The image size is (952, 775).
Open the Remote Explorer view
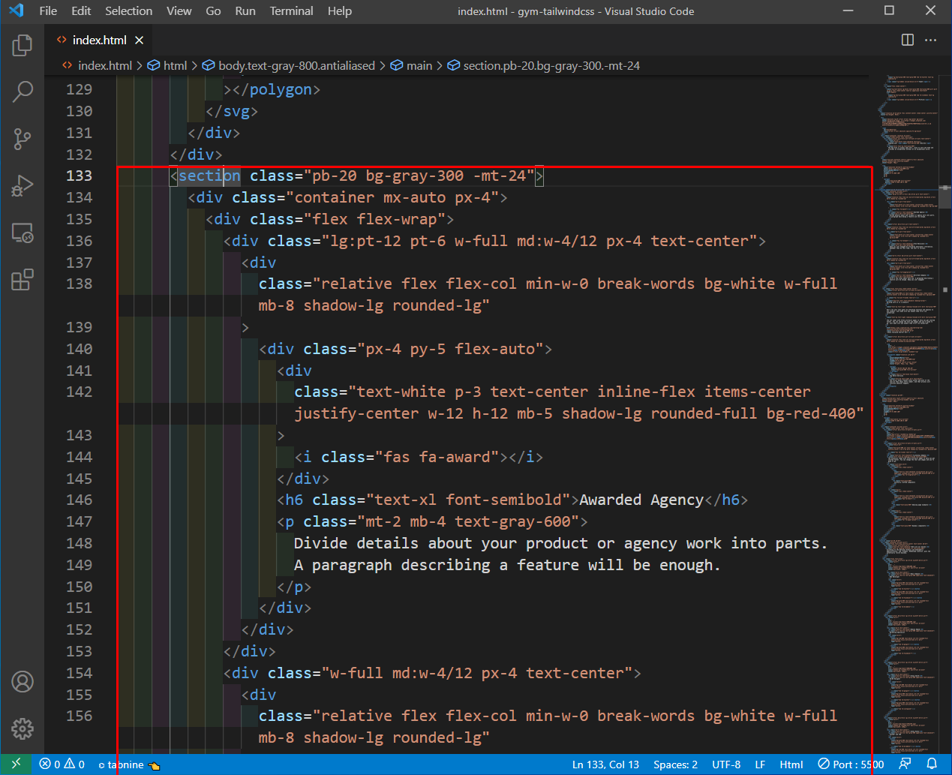pyautogui.click(x=23, y=233)
